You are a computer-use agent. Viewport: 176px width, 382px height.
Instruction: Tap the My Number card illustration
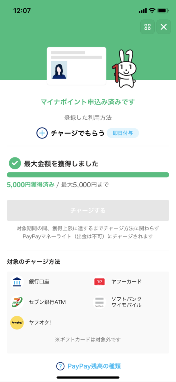click(77, 66)
